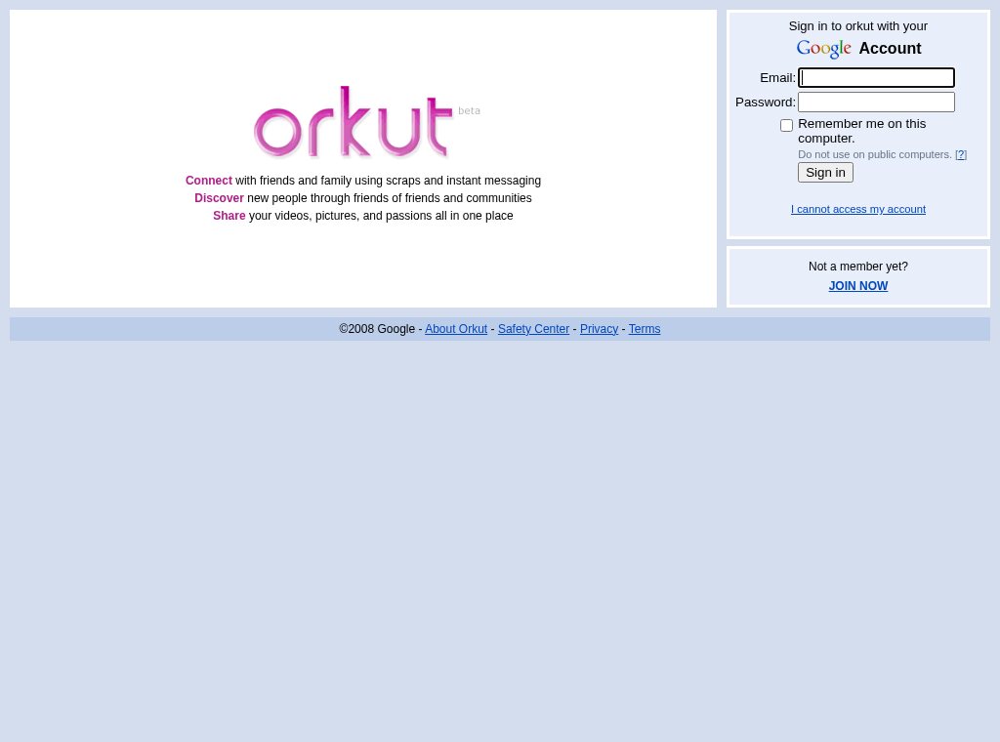The width and height of the screenshot is (1000, 742).
Task: Open the [?] help link for public computers
Action: tap(961, 154)
